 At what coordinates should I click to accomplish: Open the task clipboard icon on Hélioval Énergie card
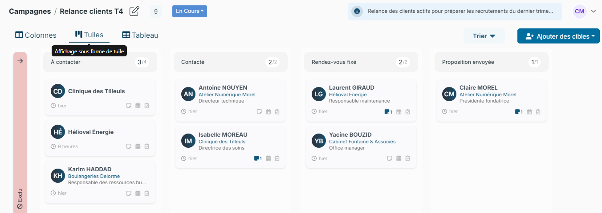click(146, 146)
